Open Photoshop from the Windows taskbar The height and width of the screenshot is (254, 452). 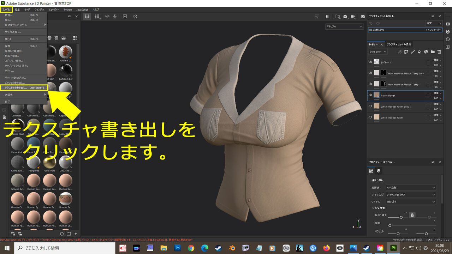pos(178,248)
